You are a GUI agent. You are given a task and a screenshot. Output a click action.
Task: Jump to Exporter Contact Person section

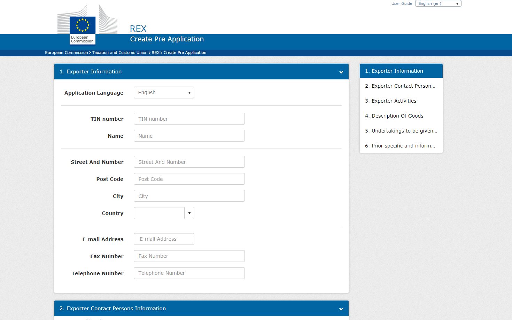[x=400, y=86]
